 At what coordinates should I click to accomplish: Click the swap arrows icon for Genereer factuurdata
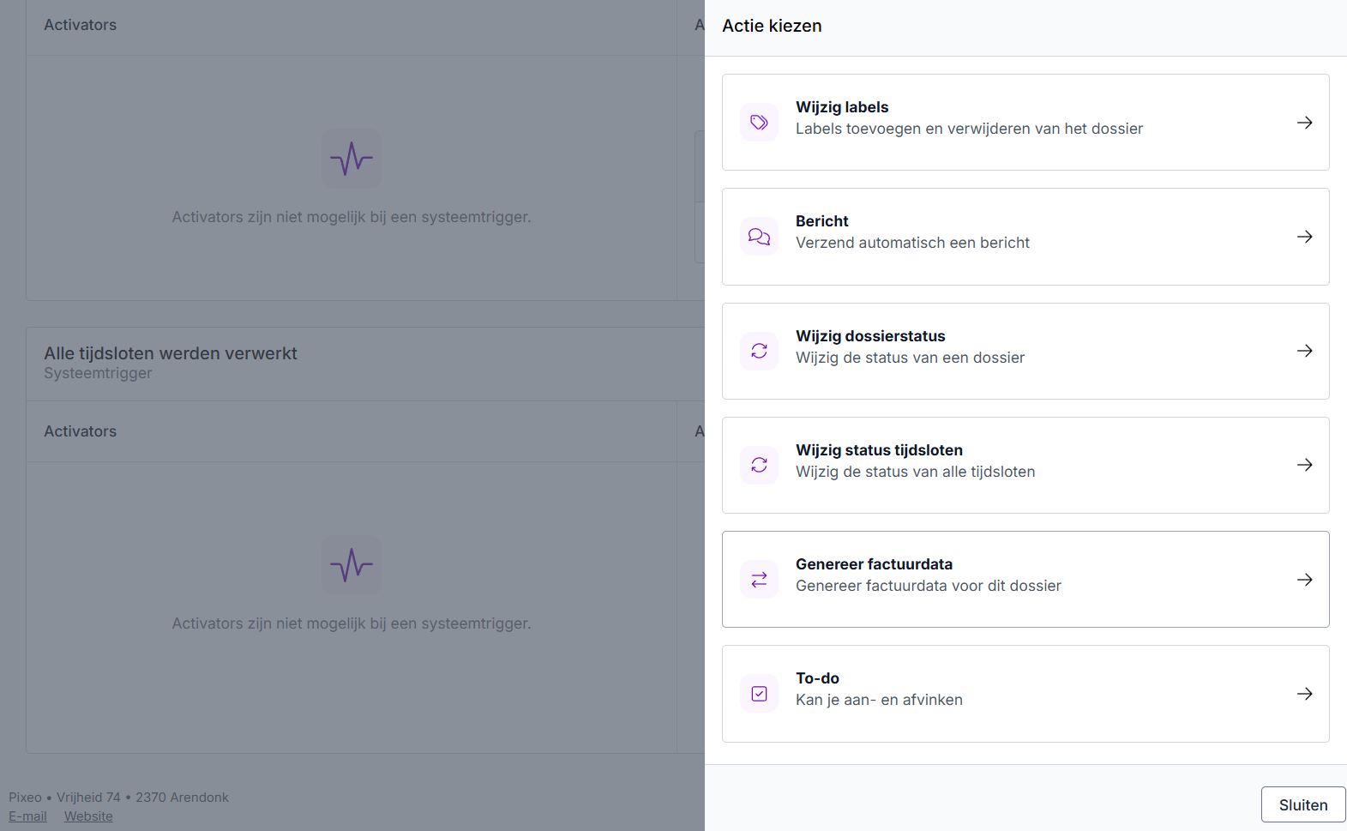point(759,580)
